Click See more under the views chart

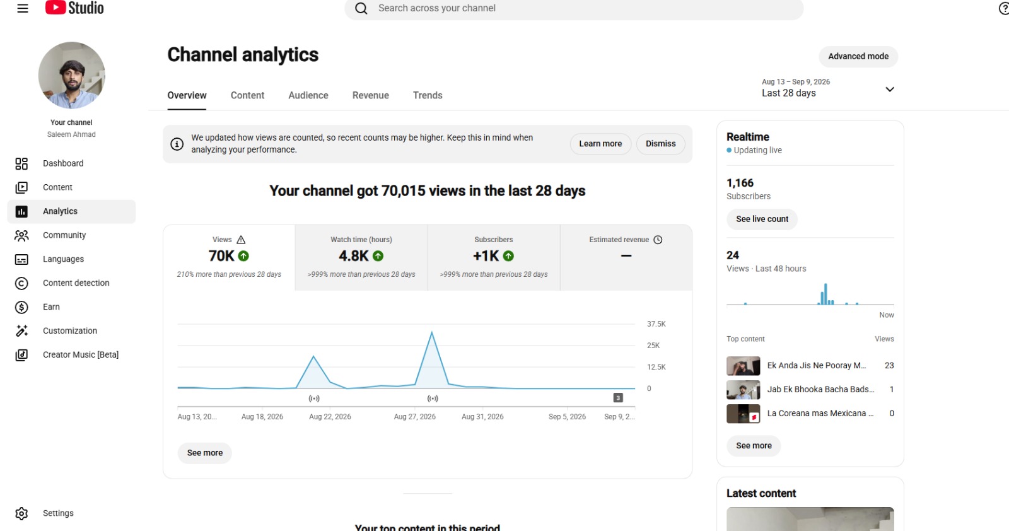point(205,453)
